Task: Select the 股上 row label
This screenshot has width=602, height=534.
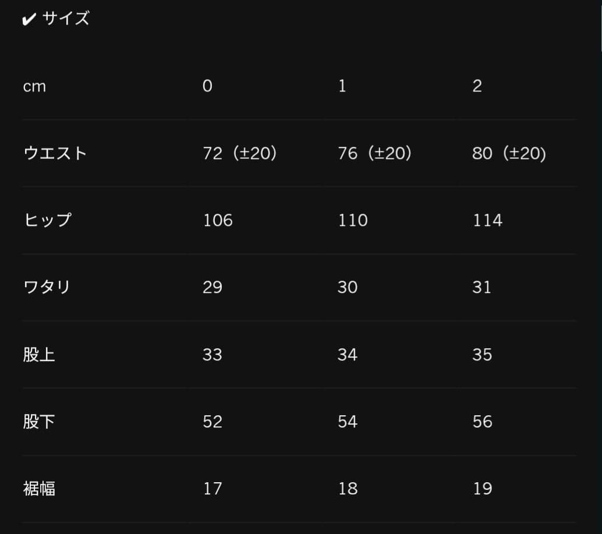Action: click(39, 355)
